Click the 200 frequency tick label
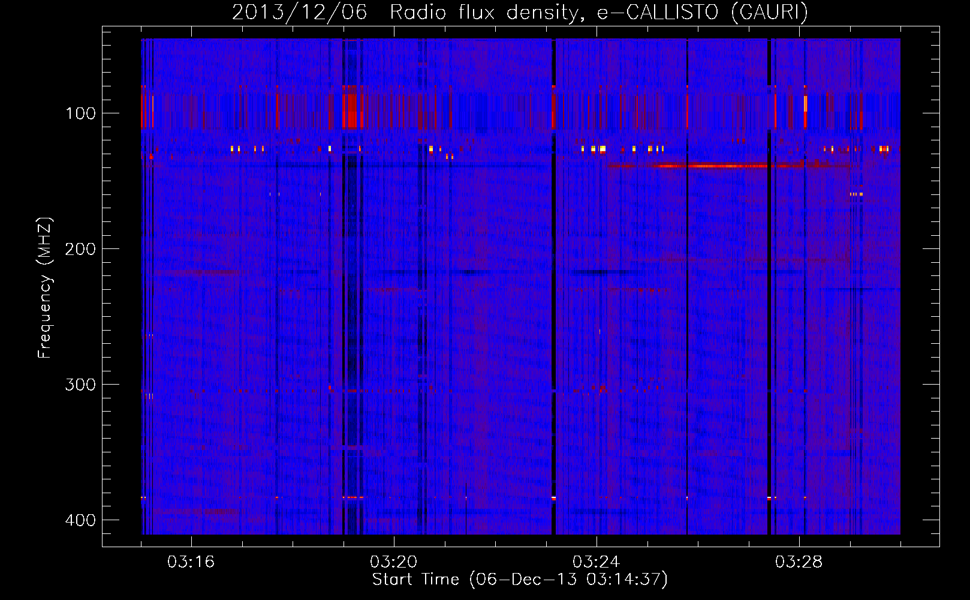 (x=80, y=249)
